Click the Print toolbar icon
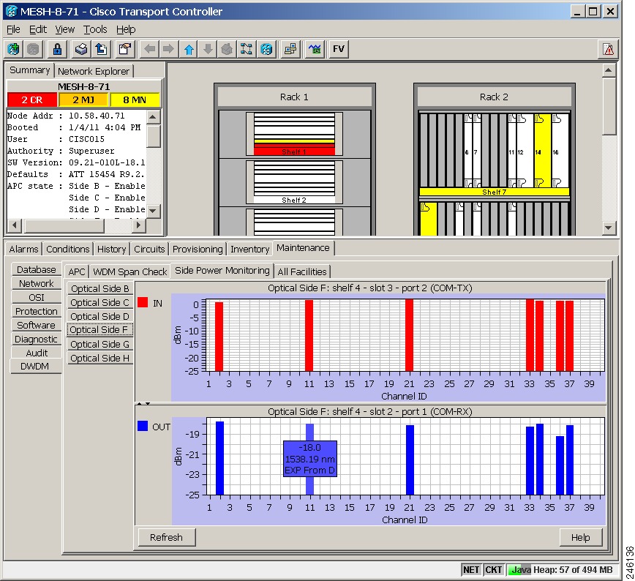This screenshot has height=581, width=635. [81, 50]
